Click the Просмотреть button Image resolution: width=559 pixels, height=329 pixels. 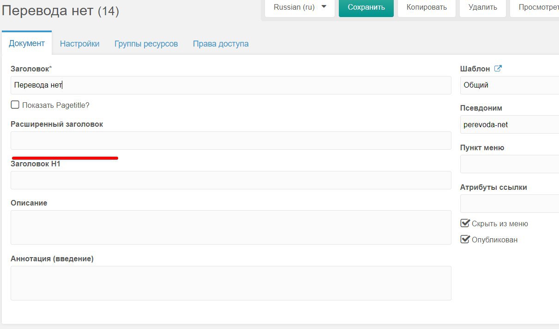(535, 7)
